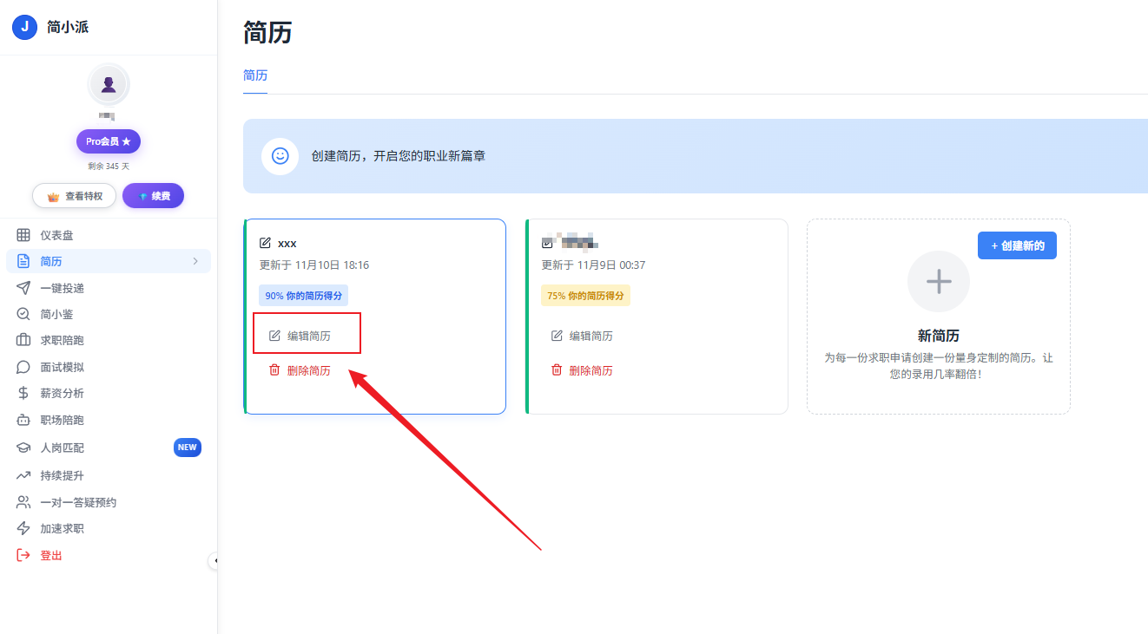The image size is (1148, 634).
Task: Open the 仪表盘 dashboard from sidebar
Action: [49, 234]
